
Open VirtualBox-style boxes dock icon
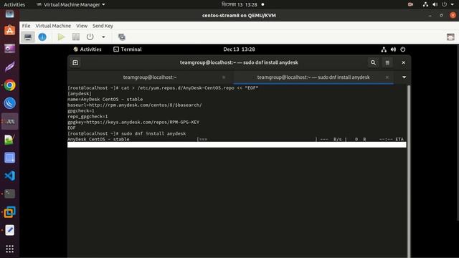tap(9, 212)
